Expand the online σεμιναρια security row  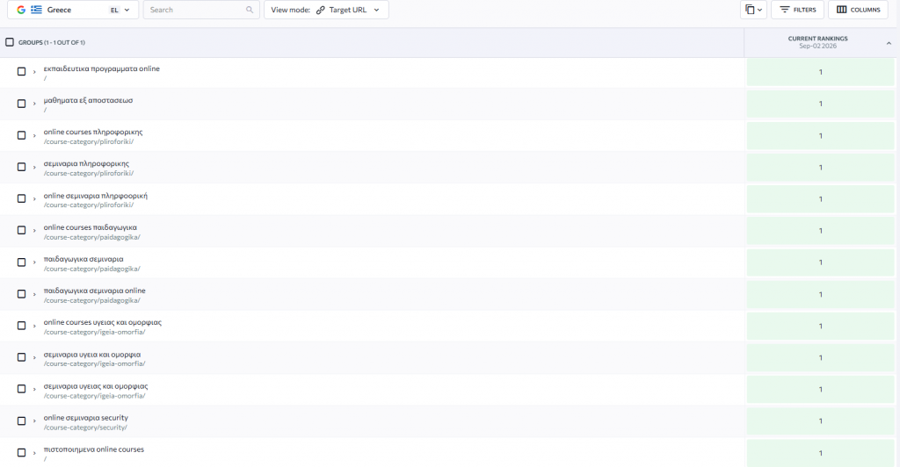(34, 421)
